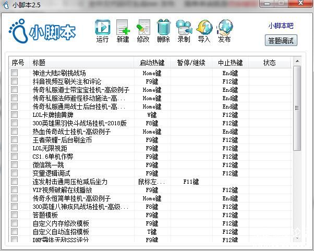Check the box for 神途大陆2刷挑战场

15,73
